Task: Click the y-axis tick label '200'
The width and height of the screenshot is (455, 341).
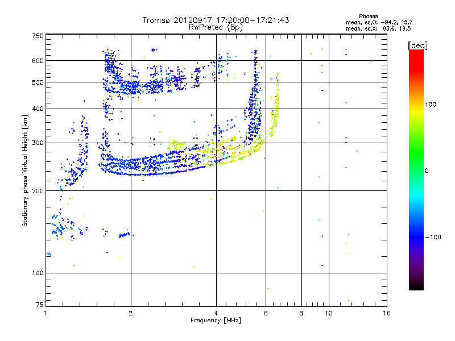Action: point(38,191)
